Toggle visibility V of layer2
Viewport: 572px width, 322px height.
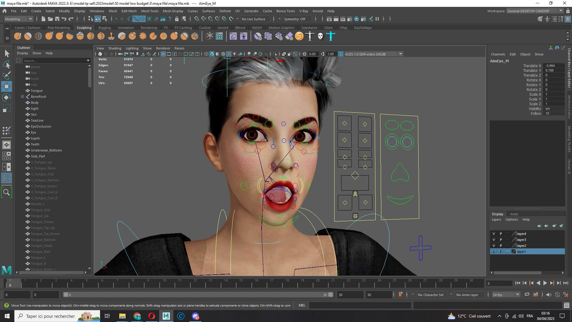pyautogui.click(x=494, y=246)
